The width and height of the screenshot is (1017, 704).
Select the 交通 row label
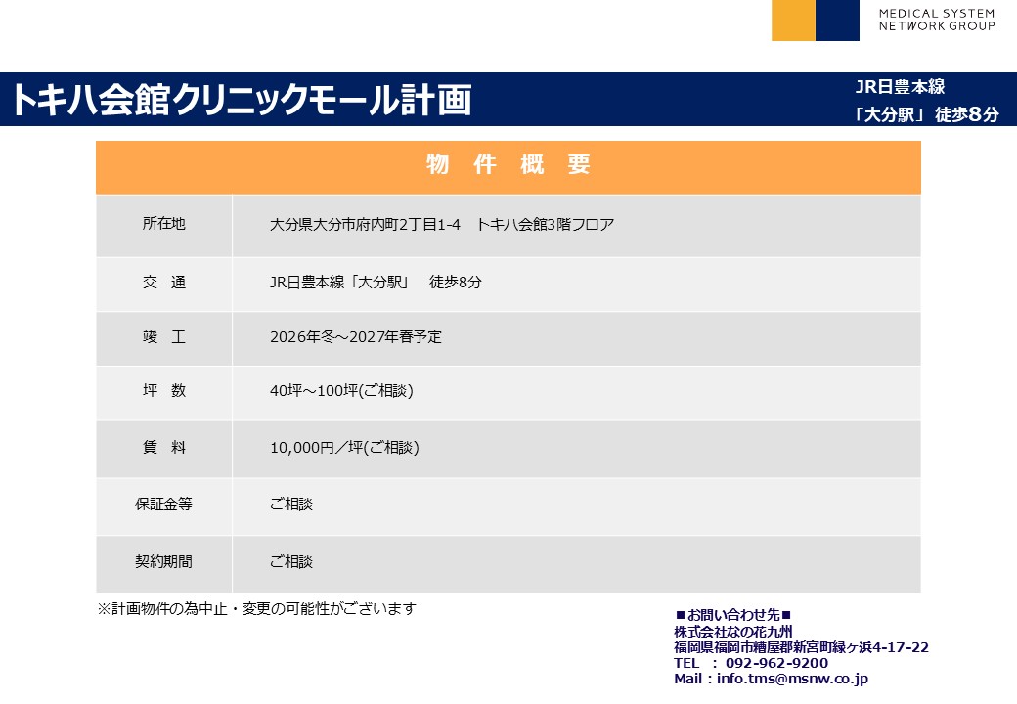[163, 283]
